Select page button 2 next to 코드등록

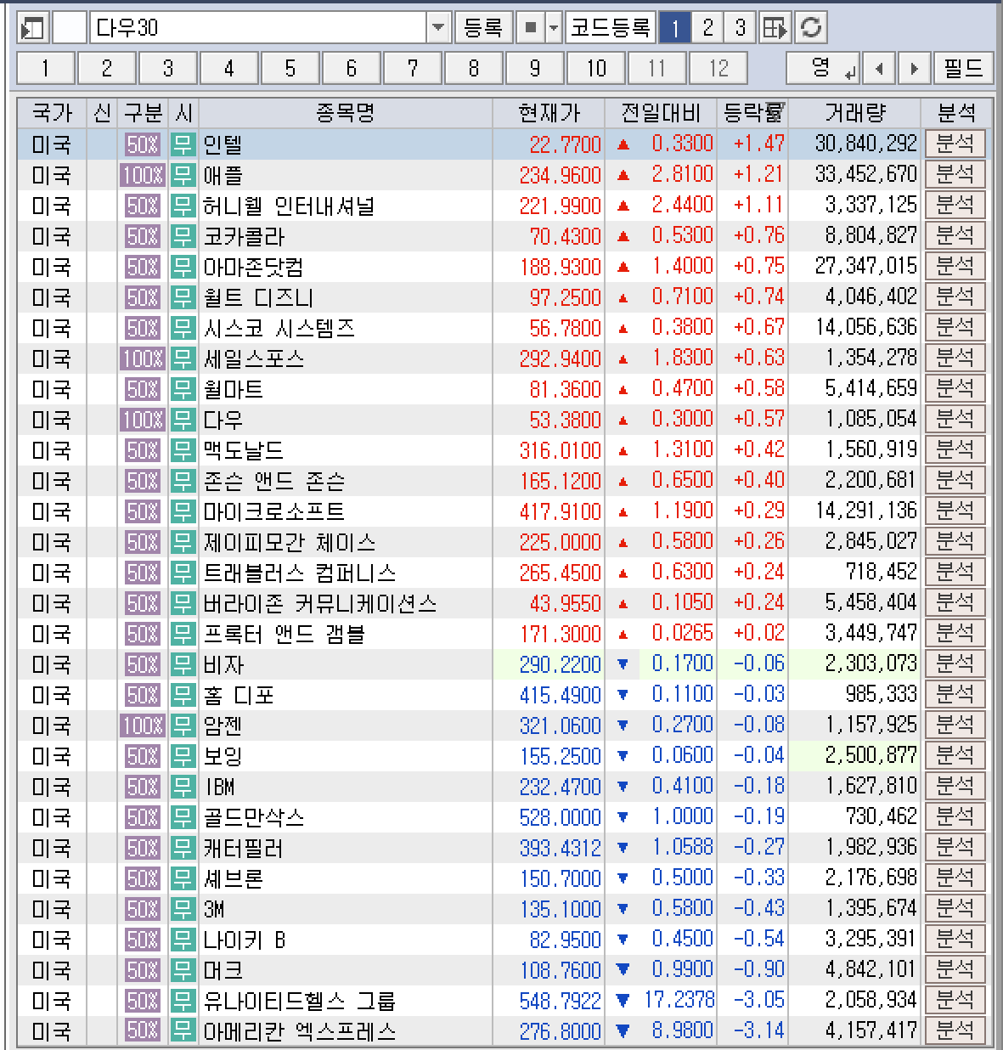pos(707,28)
